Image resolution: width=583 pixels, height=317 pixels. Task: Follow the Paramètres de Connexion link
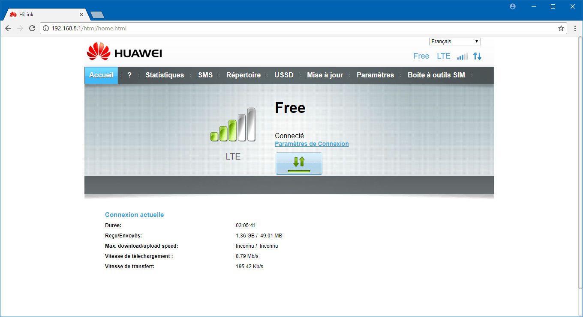312,144
